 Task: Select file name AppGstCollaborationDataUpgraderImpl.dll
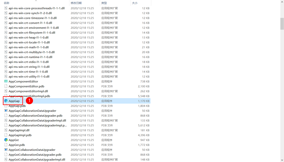(37, 159)
